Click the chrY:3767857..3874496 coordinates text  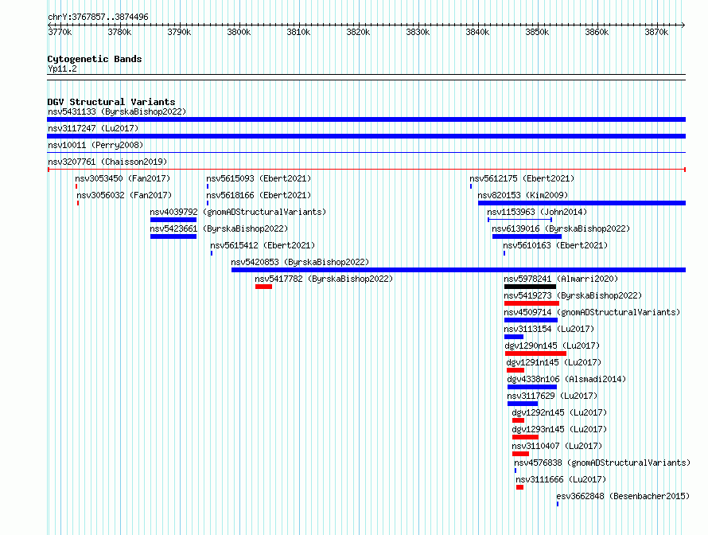click(x=98, y=17)
